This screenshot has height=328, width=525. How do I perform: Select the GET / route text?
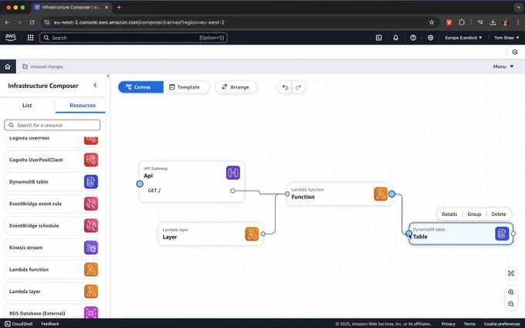tap(154, 191)
